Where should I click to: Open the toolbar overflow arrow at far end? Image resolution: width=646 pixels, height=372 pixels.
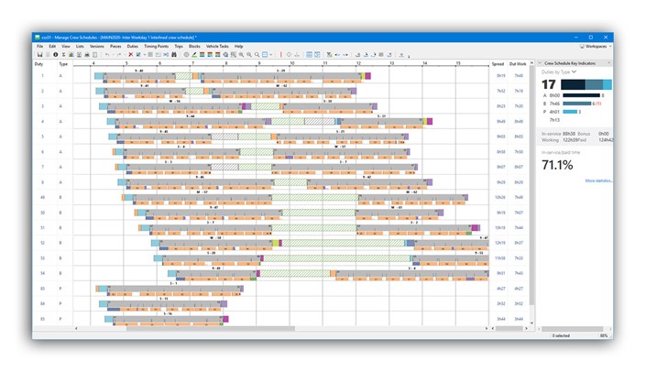[409, 56]
